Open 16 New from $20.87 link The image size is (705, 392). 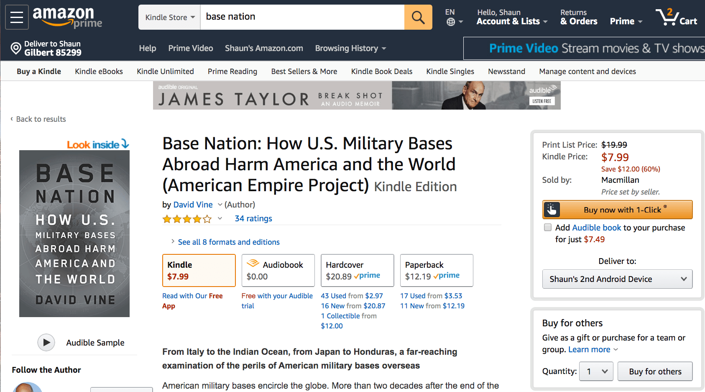[353, 306]
